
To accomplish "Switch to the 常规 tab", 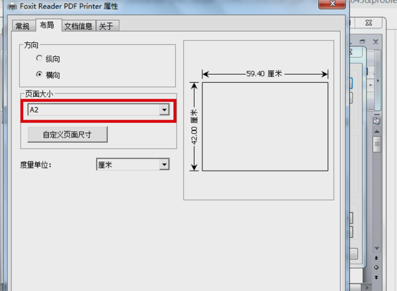I will coord(22,26).
